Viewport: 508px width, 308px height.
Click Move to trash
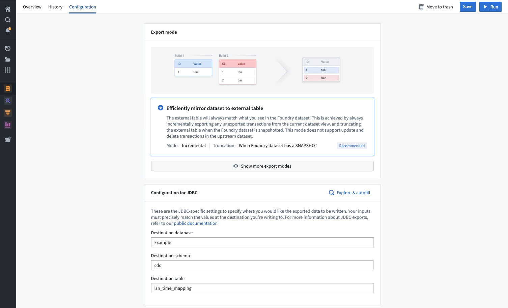[x=436, y=7]
